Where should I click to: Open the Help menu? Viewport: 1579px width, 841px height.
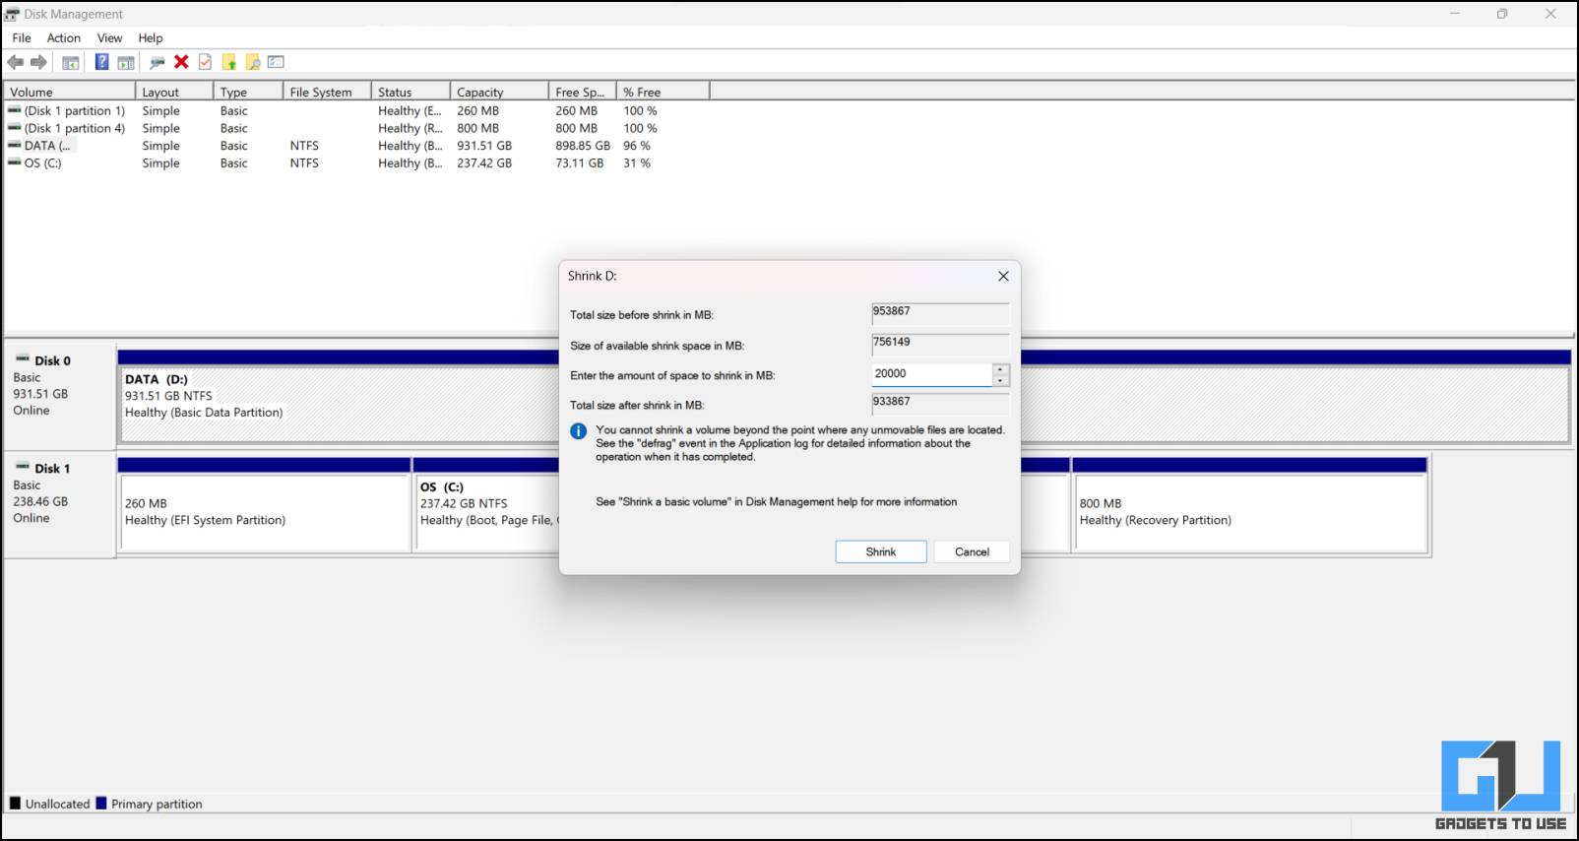click(151, 38)
